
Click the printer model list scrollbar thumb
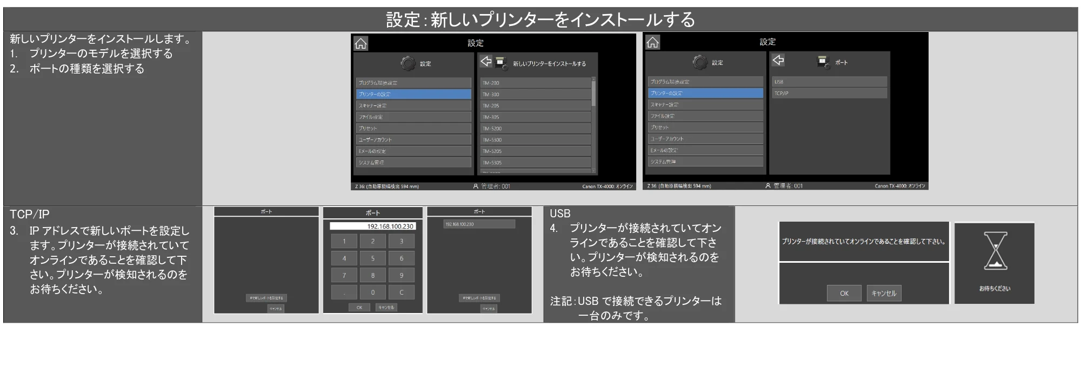(594, 93)
